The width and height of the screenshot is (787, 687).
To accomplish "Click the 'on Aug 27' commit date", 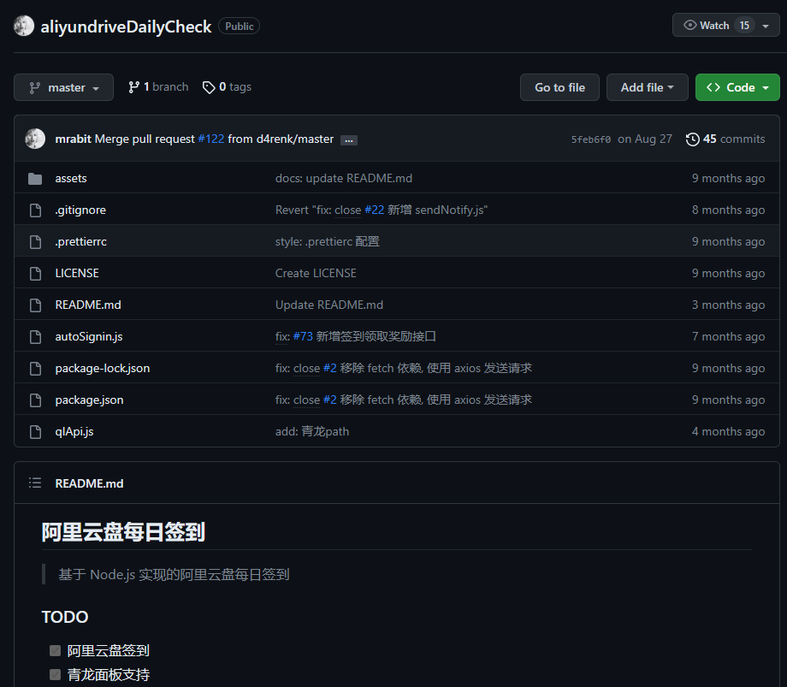I will click(645, 139).
